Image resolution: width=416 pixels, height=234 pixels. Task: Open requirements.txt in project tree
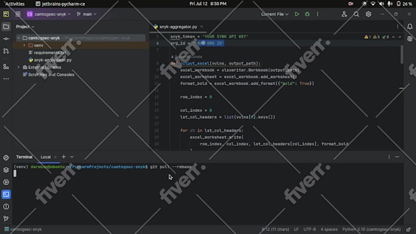pos(50,53)
